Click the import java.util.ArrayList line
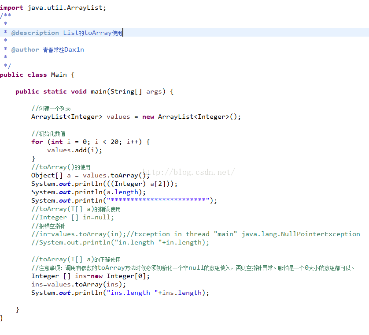The width and height of the screenshot is (369, 335). click(53, 8)
